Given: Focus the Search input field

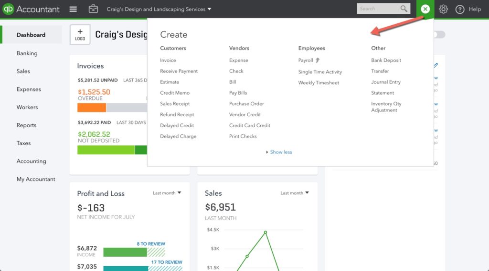Looking at the screenshot, I should pos(379,9).
